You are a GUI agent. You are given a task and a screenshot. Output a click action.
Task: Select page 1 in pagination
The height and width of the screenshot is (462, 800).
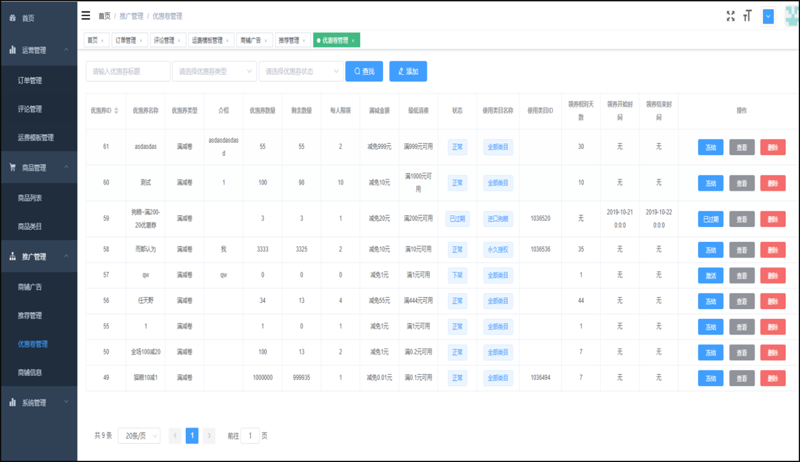192,436
